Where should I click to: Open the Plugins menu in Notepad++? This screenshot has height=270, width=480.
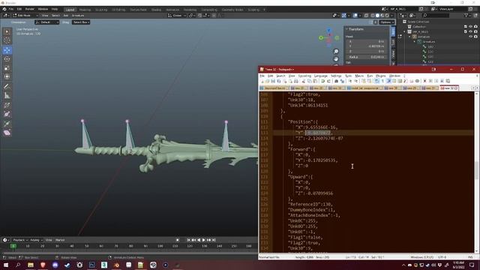coord(381,76)
